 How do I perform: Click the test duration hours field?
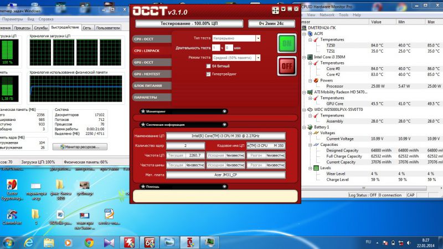click(x=216, y=48)
